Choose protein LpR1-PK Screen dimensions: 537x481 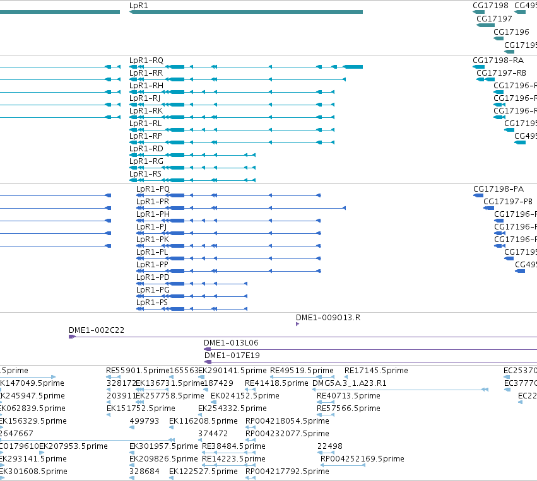click(153, 240)
